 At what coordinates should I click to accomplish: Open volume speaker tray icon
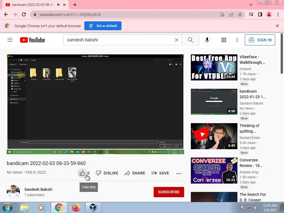coord(256,208)
